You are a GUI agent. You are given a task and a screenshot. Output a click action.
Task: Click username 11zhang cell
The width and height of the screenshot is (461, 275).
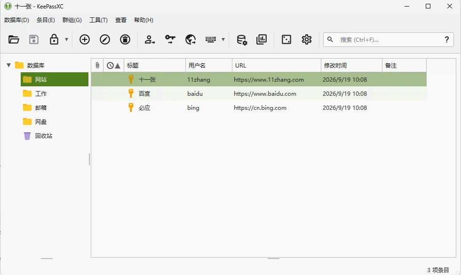pyautogui.click(x=199, y=79)
